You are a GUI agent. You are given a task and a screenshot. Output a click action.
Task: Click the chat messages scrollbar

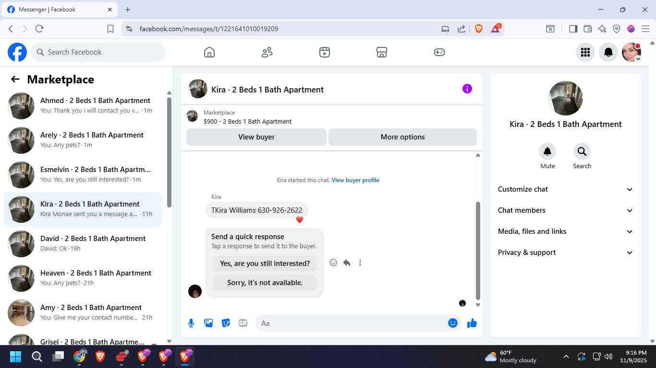[478, 250]
